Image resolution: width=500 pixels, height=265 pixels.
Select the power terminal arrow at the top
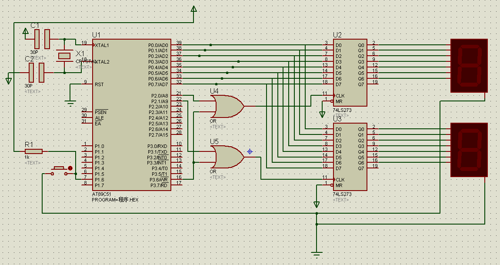(x=193, y=9)
